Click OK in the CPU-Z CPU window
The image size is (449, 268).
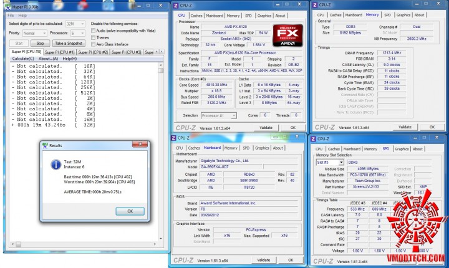point(293,128)
